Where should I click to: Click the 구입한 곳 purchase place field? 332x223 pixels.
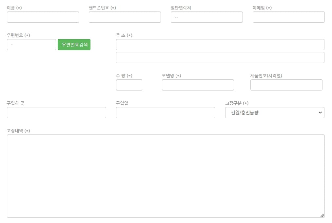point(56,112)
